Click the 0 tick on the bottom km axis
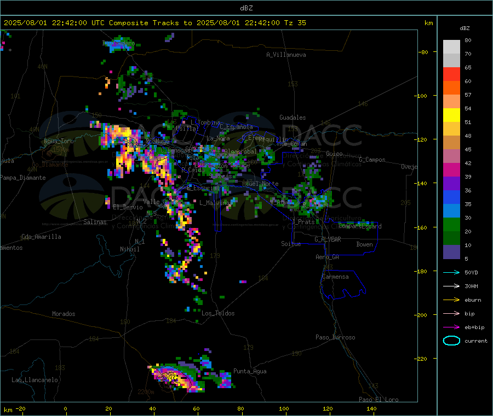Viewport: 493px width, 416px height. [65, 408]
